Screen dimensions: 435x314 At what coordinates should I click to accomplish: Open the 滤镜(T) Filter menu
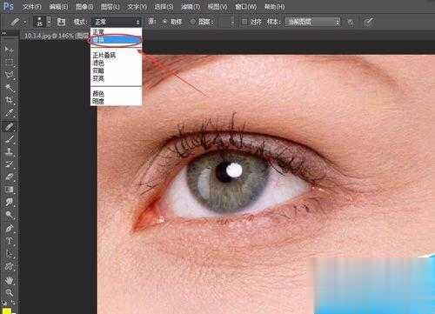[x=191, y=6]
